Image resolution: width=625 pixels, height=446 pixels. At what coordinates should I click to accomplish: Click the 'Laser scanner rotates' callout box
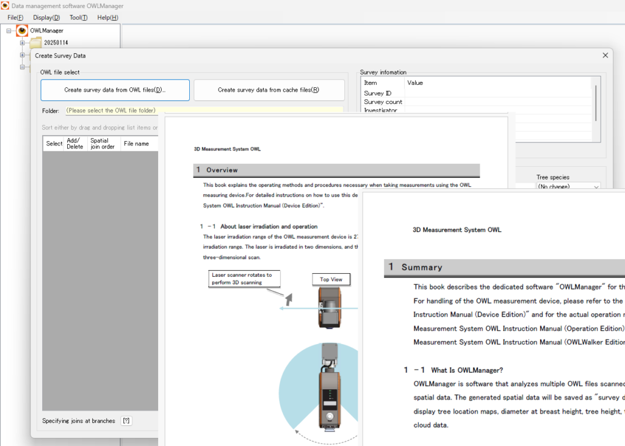pos(244,279)
